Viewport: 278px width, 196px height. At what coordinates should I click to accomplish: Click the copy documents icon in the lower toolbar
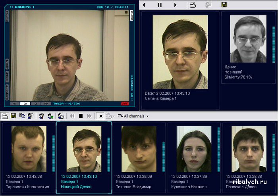click(x=22, y=116)
